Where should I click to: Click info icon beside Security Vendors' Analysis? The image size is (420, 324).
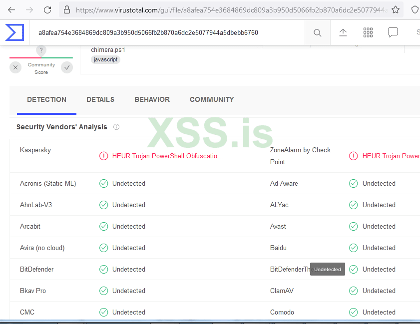tap(116, 127)
